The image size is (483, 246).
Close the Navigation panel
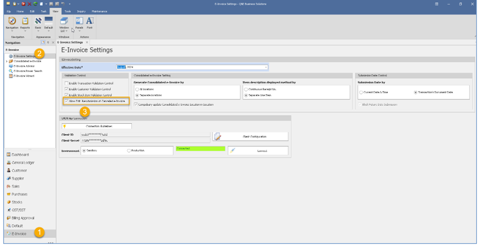[53, 42]
